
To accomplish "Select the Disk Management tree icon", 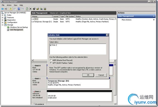I will [8, 30].
